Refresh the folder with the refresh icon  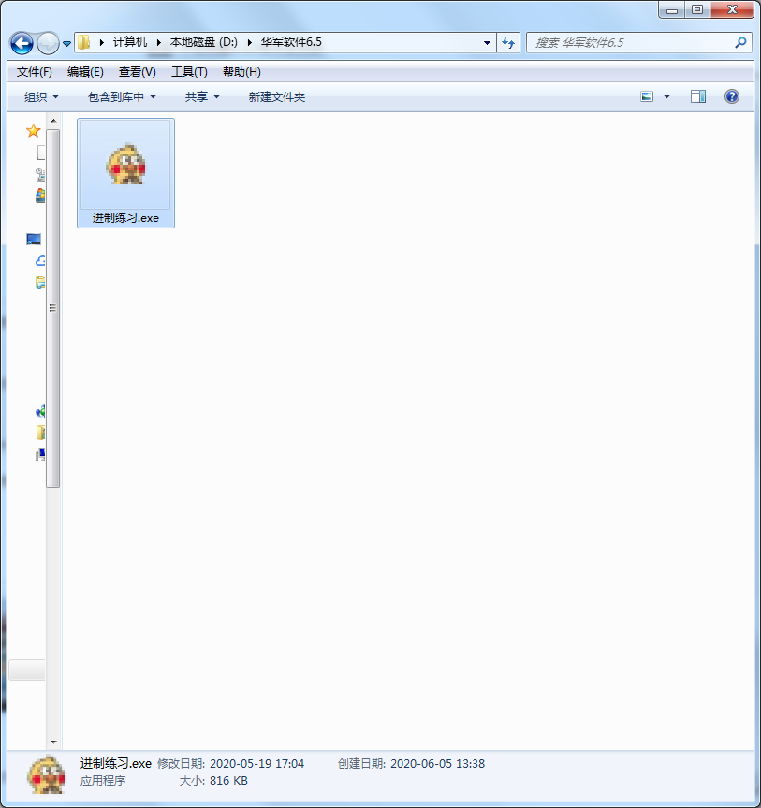508,43
